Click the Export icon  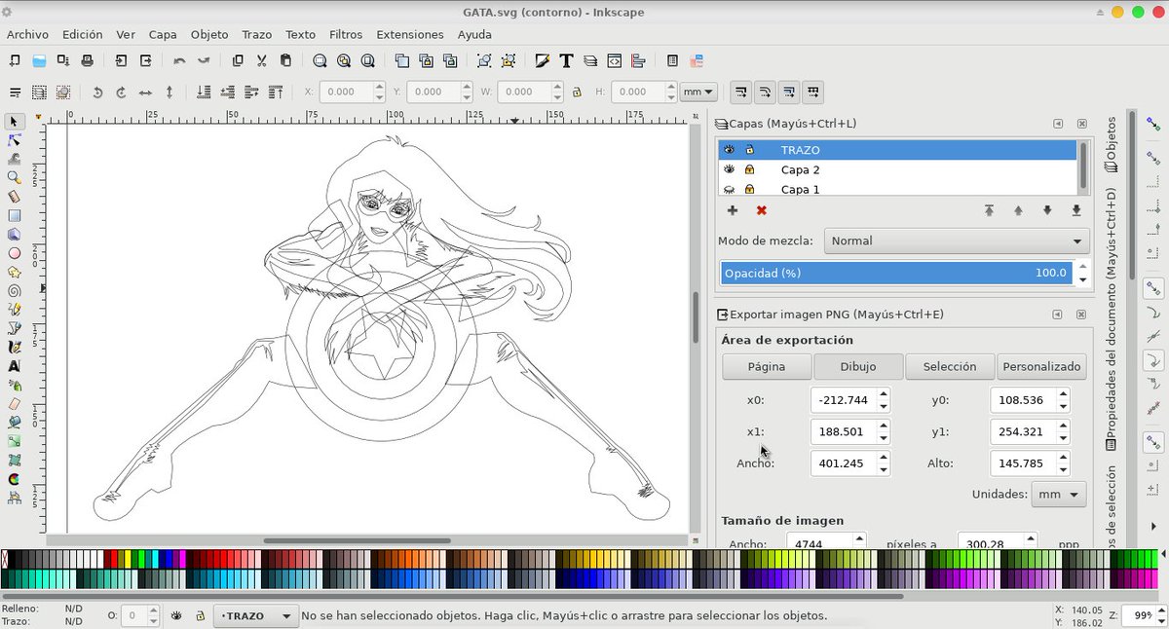pyautogui.click(x=145, y=60)
